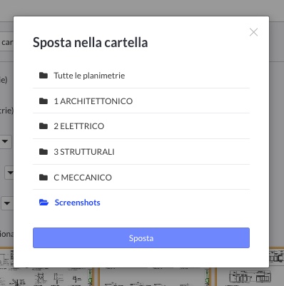Click the middle floor plan thumbnail below dialog
This screenshot has height=286, width=284.
(156, 277)
